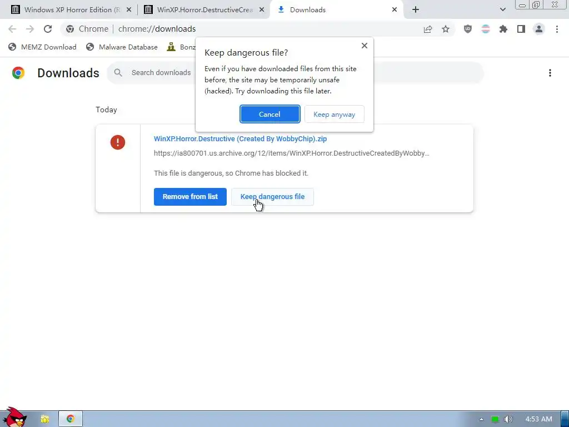Click the share page icon

click(428, 29)
